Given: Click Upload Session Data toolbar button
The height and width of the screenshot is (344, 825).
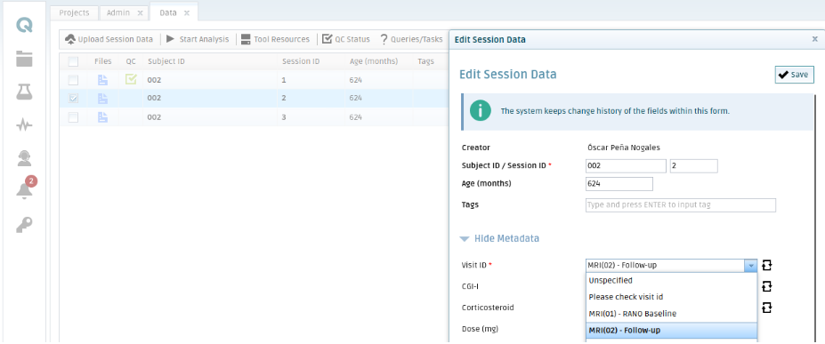Looking at the screenshot, I should pos(109,39).
